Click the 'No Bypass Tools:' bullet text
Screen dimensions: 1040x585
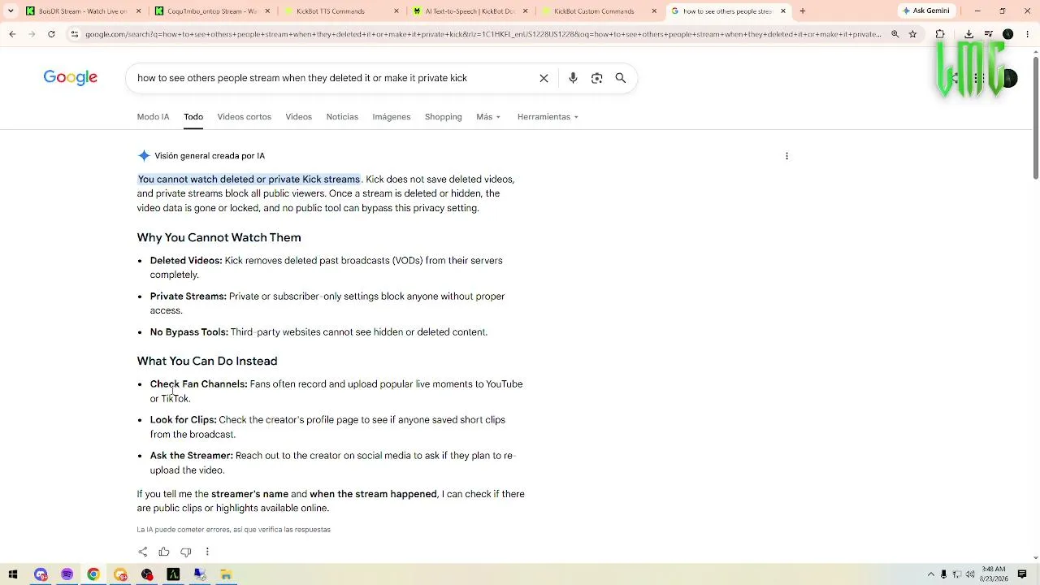(x=188, y=332)
